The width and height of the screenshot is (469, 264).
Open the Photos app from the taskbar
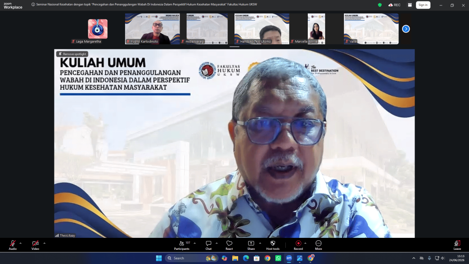(x=300, y=258)
